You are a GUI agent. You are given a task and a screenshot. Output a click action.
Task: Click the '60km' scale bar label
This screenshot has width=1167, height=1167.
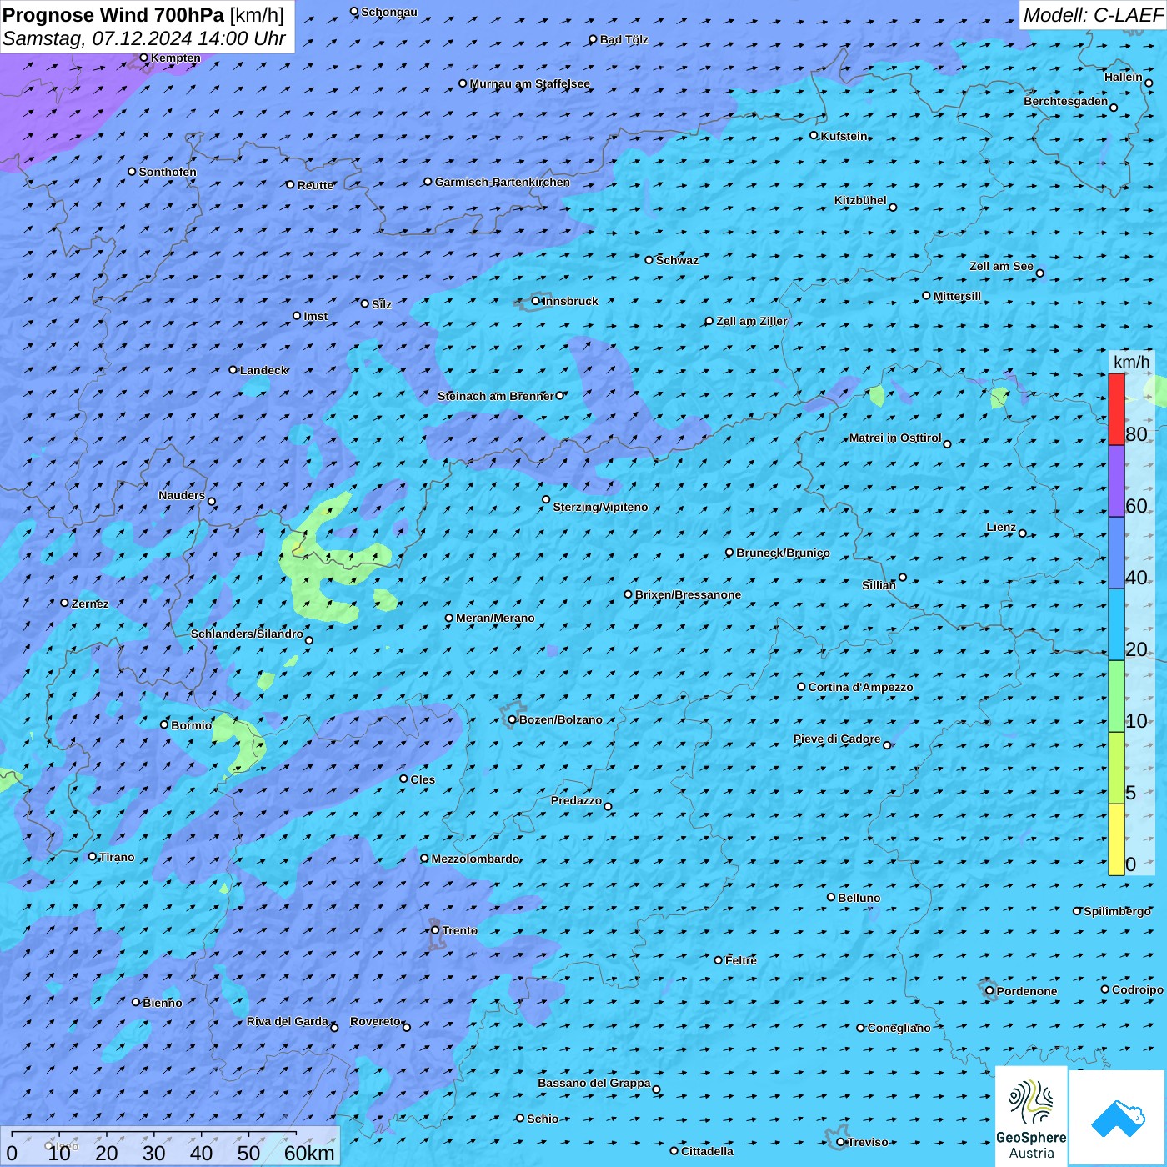[309, 1153]
